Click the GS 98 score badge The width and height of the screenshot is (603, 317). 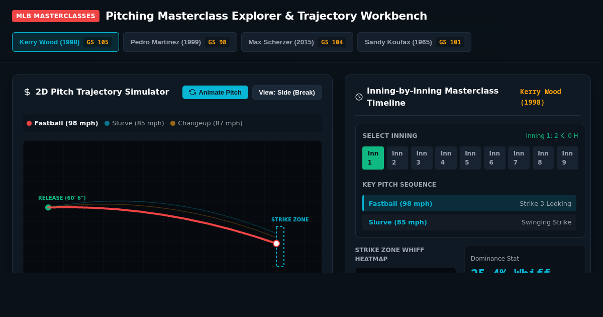point(217,42)
